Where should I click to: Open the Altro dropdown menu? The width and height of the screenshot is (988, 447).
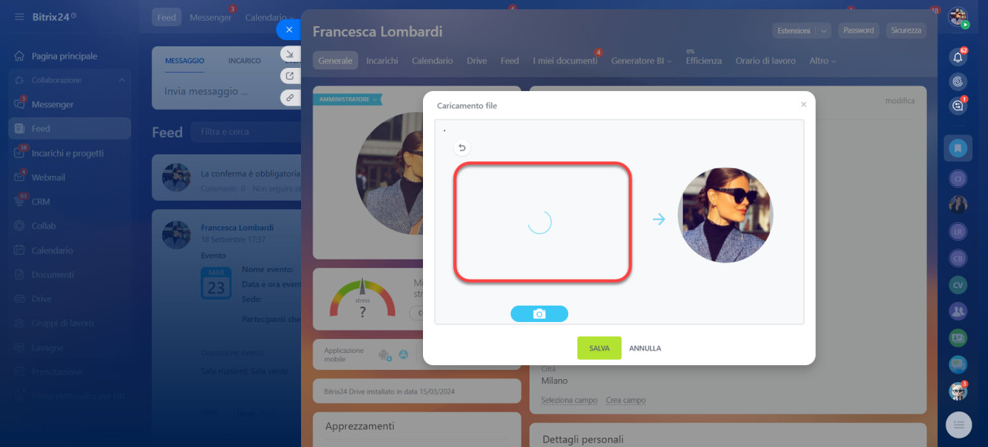click(x=822, y=61)
